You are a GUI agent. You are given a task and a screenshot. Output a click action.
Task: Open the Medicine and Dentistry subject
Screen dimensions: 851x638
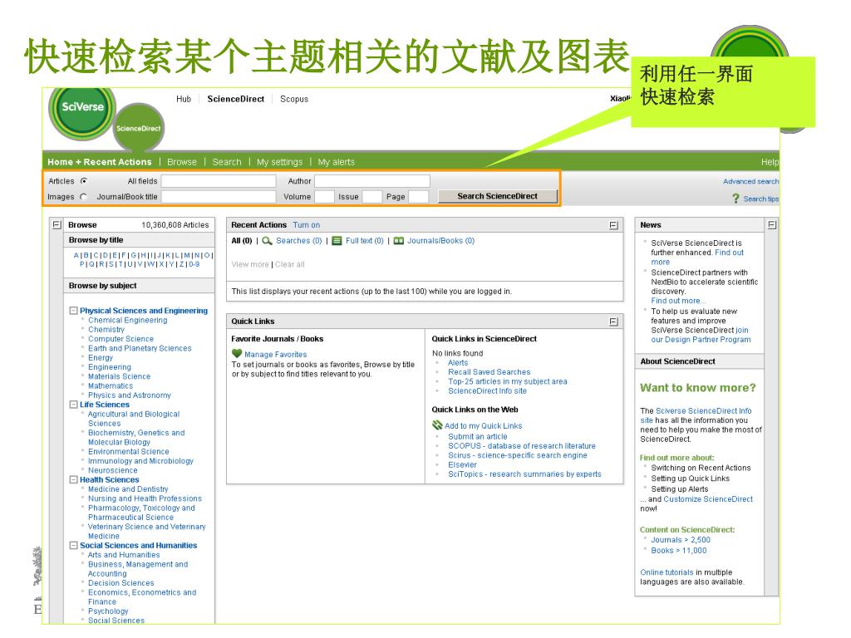(128, 488)
